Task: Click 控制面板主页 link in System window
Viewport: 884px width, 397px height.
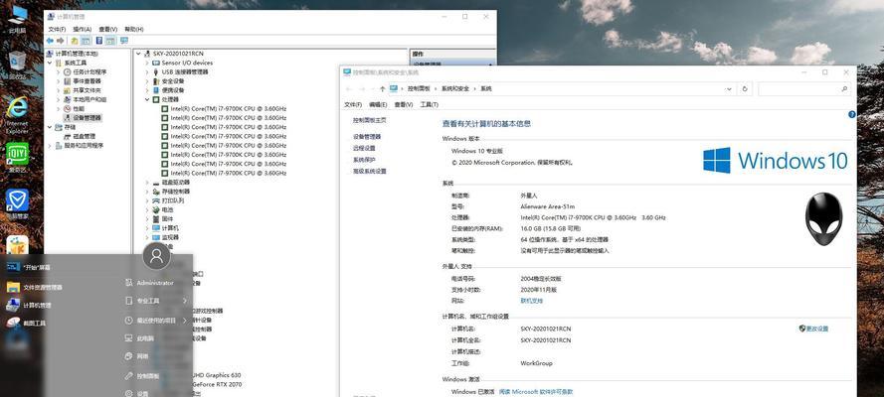Action: (x=369, y=120)
